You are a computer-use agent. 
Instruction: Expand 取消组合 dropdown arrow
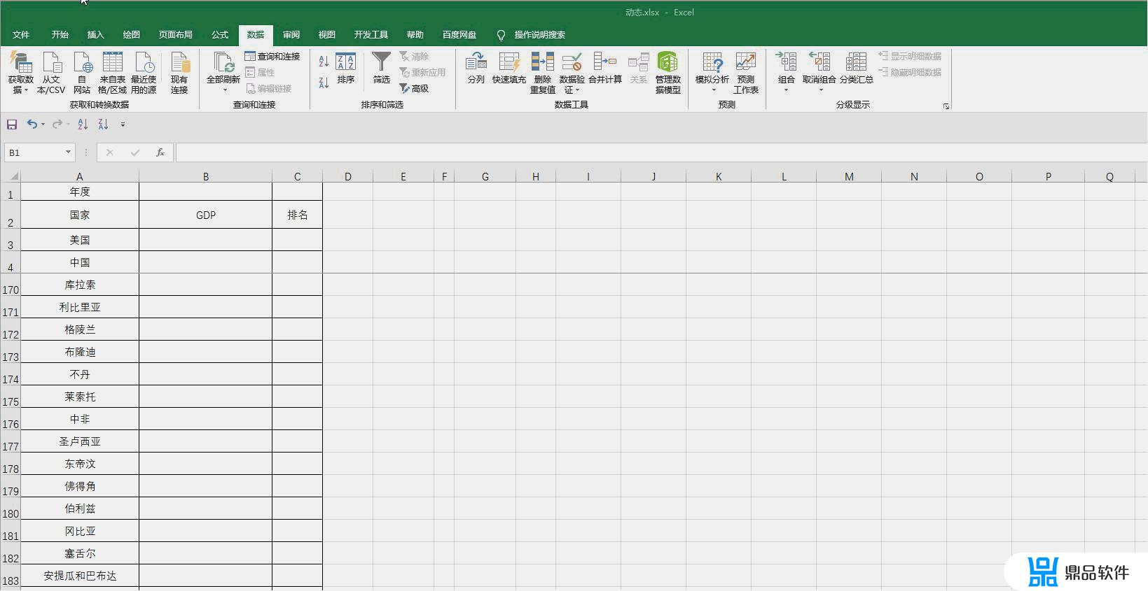click(x=821, y=90)
